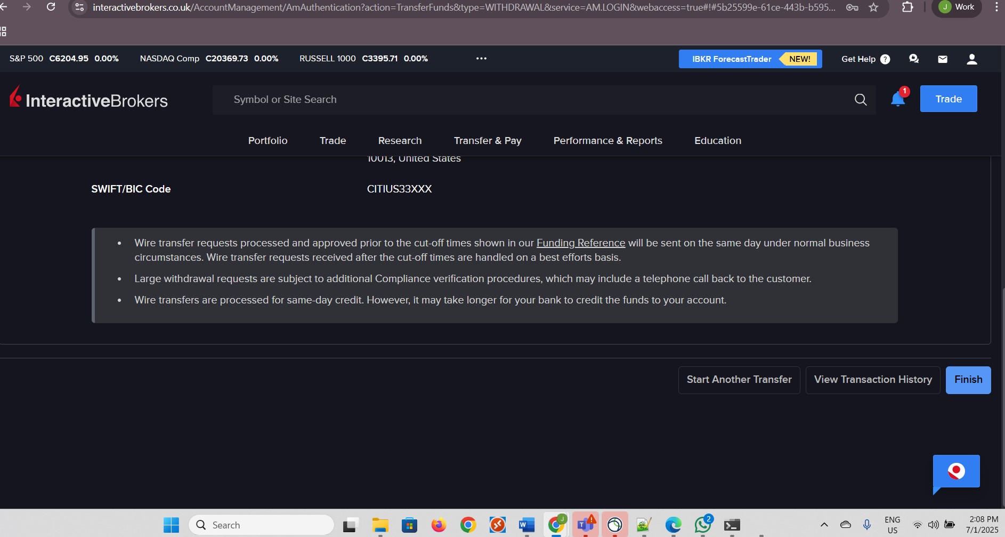The width and height of the screenshot is (1005, 537).
Task: Switch input language ENG US
Action: tap(893, 525)
